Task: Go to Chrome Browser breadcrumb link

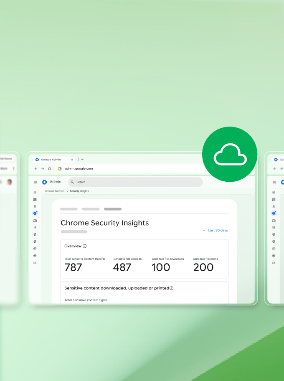Action: (54, 191)
